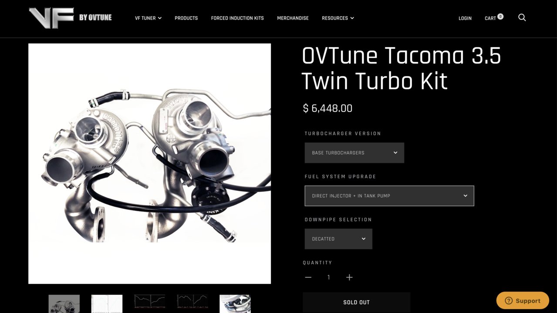The width and height of the screenshot is (557, 313).
Task: Open the Decatted downpipe selection dropdown
Action: click(x=338, y=239)
